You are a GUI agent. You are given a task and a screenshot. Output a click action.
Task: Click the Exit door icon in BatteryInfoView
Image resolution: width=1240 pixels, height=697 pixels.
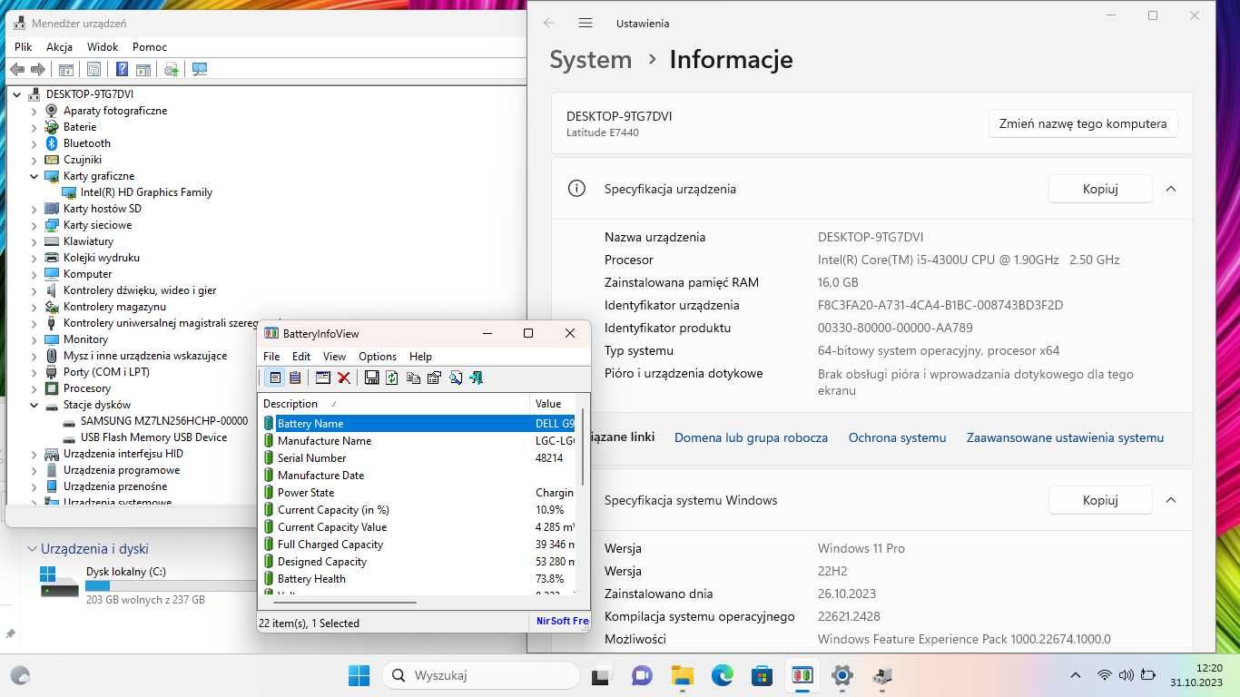coord(476,378)
